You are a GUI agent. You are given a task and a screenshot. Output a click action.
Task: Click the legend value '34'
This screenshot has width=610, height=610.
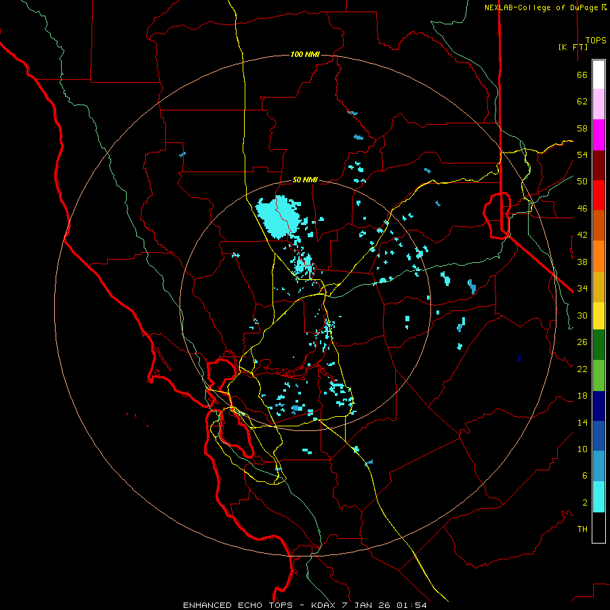click(582, 288)
